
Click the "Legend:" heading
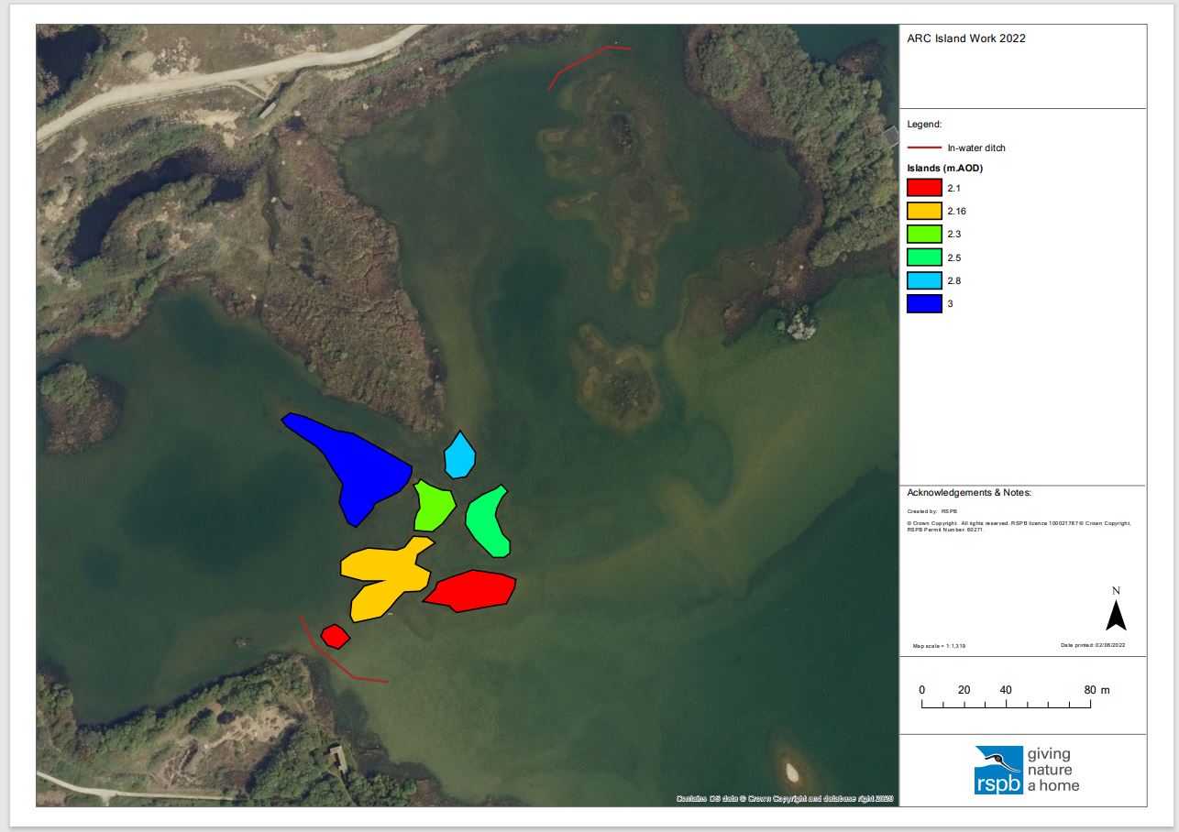925,124
